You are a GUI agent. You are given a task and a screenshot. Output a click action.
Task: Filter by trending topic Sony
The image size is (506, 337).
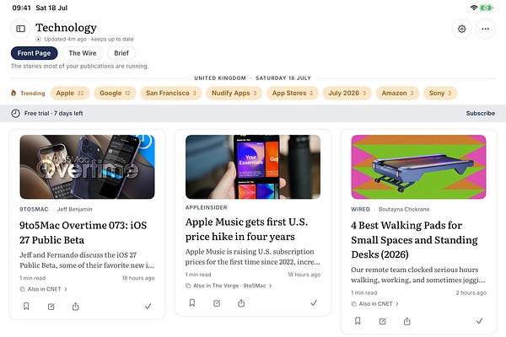440,94
